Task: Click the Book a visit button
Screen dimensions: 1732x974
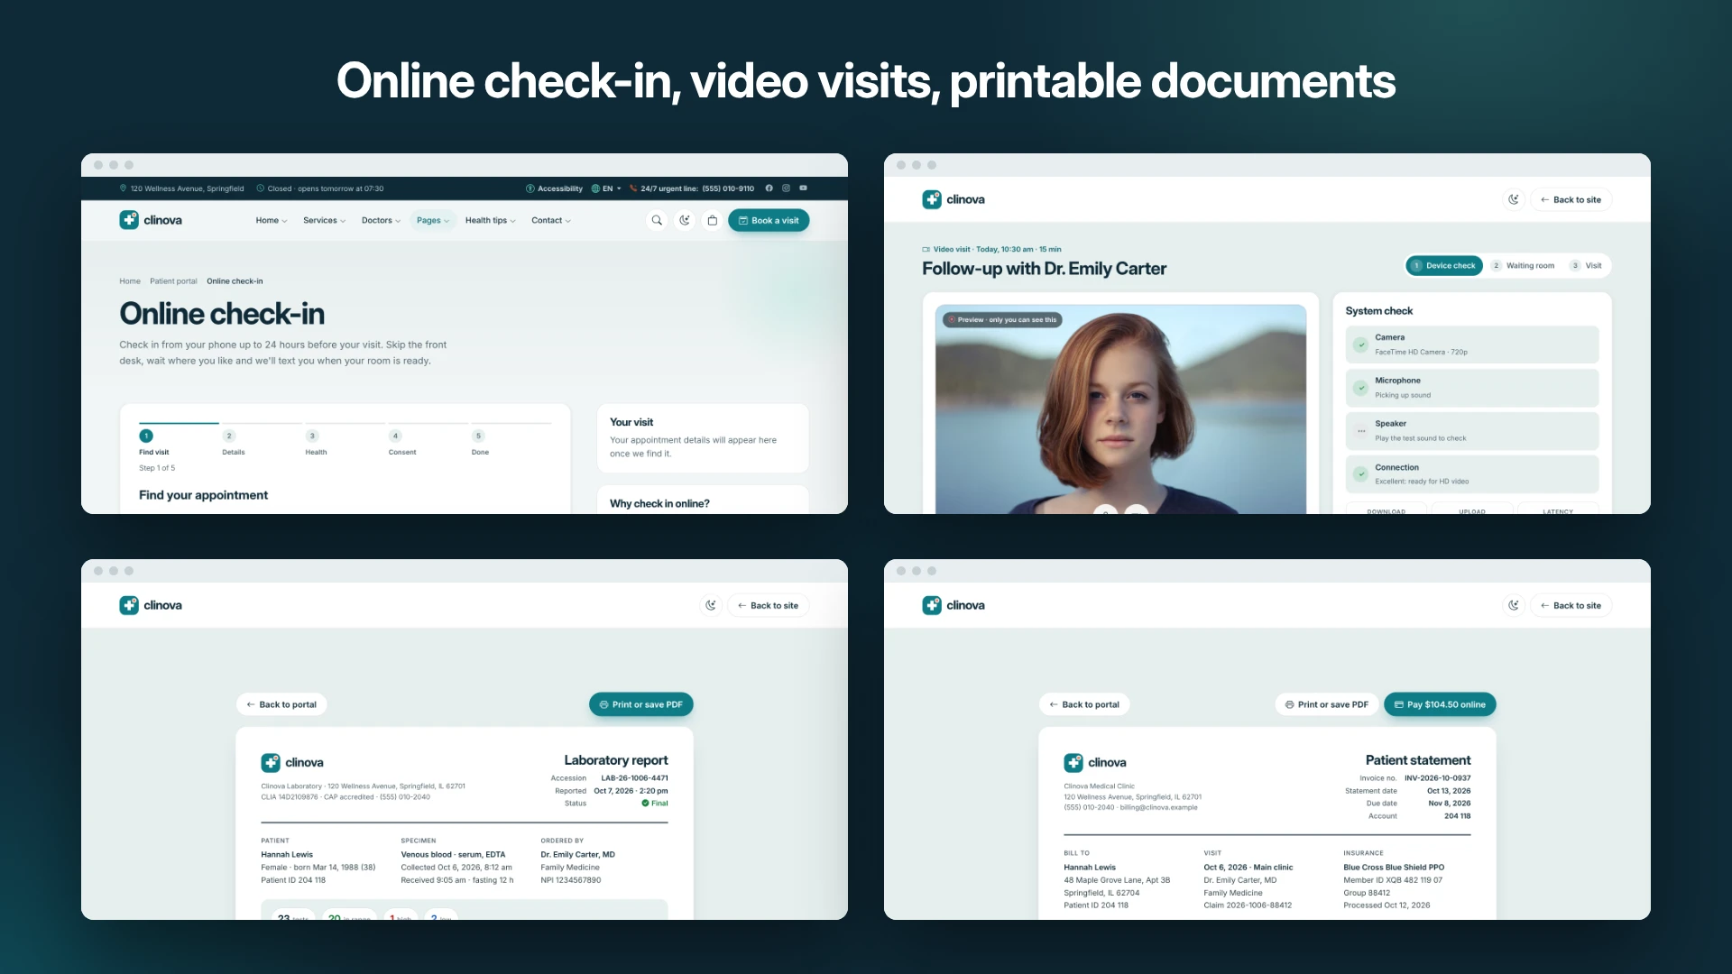Action: click(769, 220)
